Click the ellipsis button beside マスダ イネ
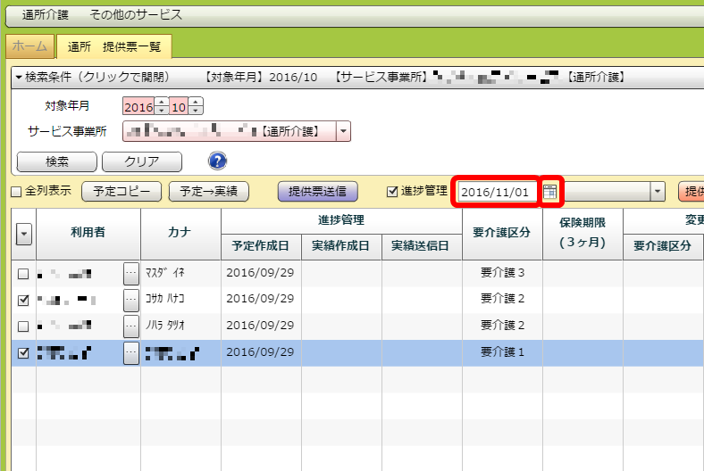The height and width of the screenshot is (471, 704). click(x=130, y=274)
